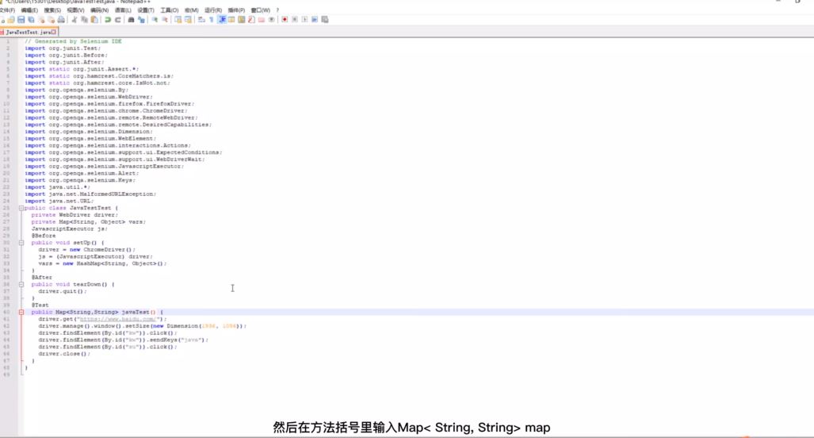Click the Paste clipboard icon
This screenshot has width=814, height=438.
(x=94, y=20)
